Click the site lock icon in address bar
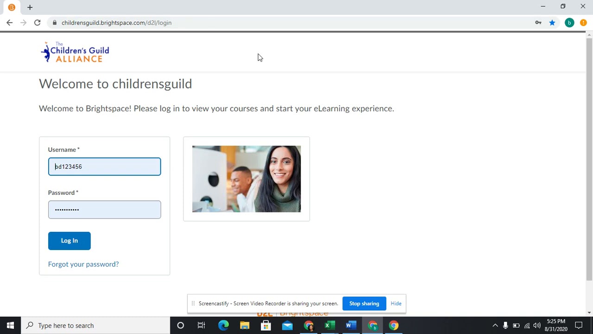Screen dimensions: 593x334 tap(55, 23)
